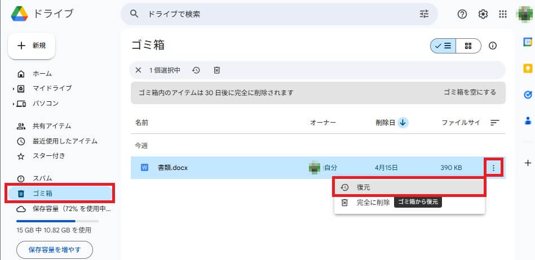Click the 15 GB 中 10.82 GB を使用 text
Screen dimensions: 535x260
54,230
